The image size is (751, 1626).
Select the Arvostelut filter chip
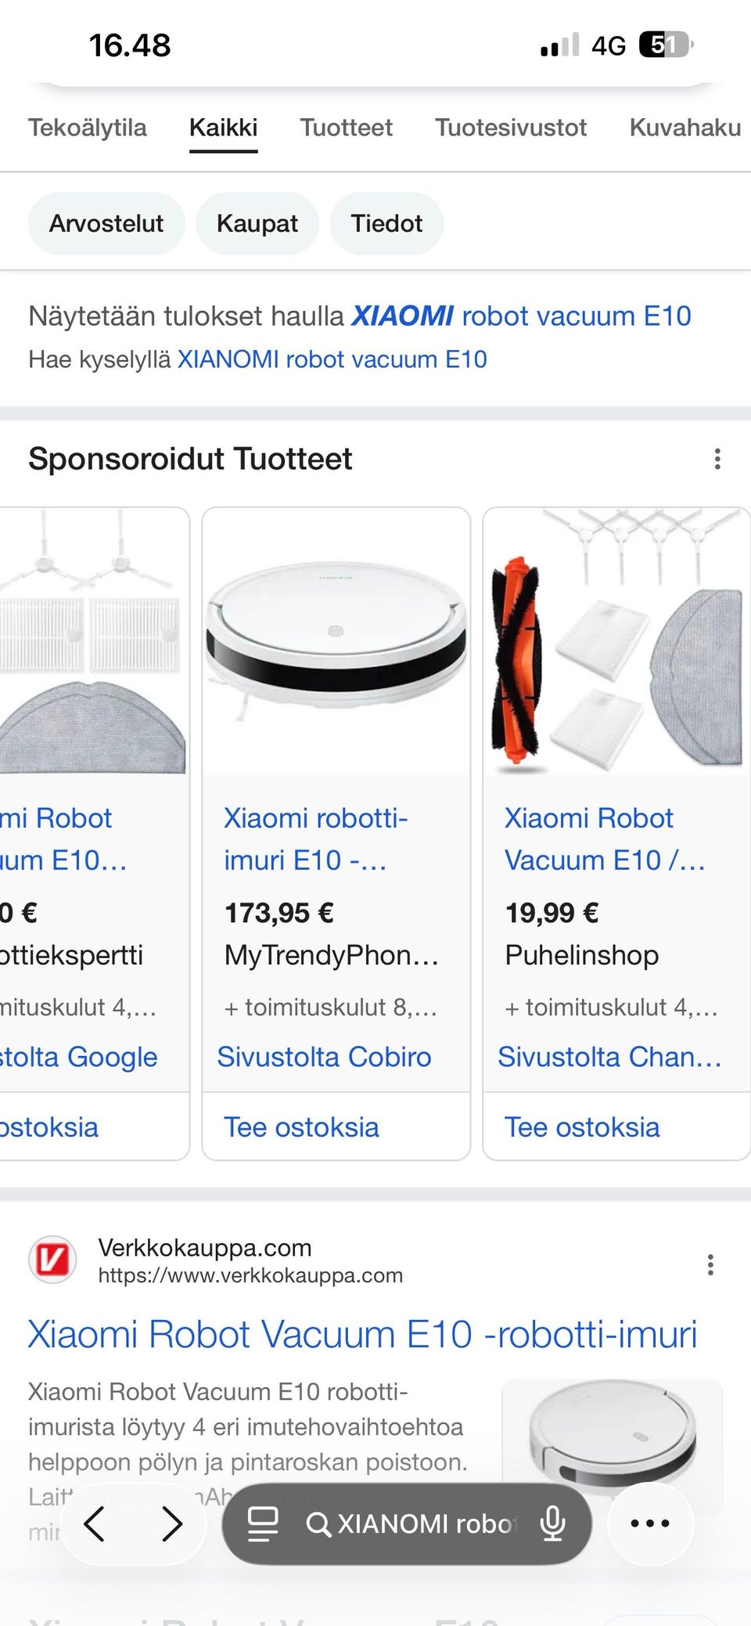(106, 224)
